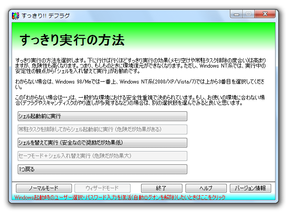Click the ウィザードモード button
This screenshot has width=288, height=213.
(x=103, y=188)
